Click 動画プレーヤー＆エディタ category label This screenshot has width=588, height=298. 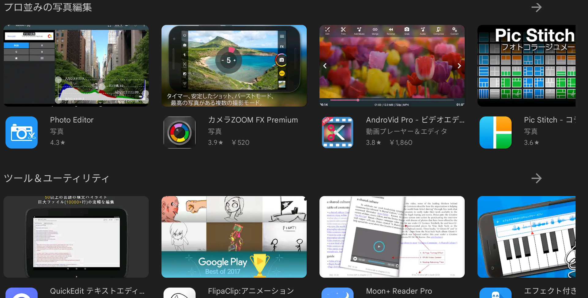[407, 131]
